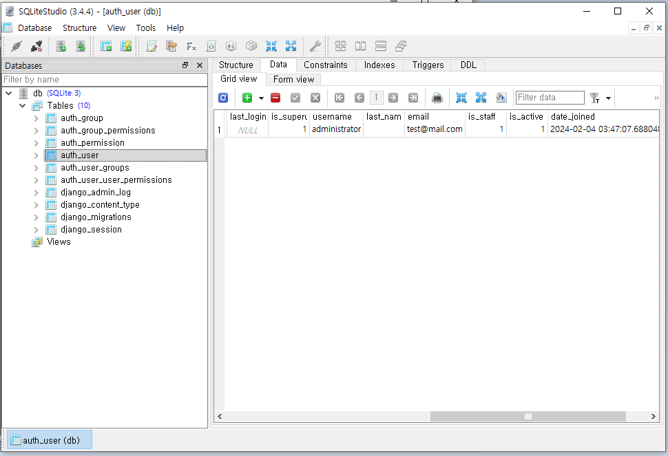Float the Databases panel

pyautogui.click(x=185, y=65)
